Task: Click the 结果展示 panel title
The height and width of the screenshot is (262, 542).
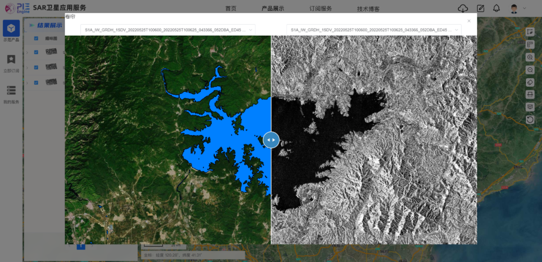Action: (50, 25)
